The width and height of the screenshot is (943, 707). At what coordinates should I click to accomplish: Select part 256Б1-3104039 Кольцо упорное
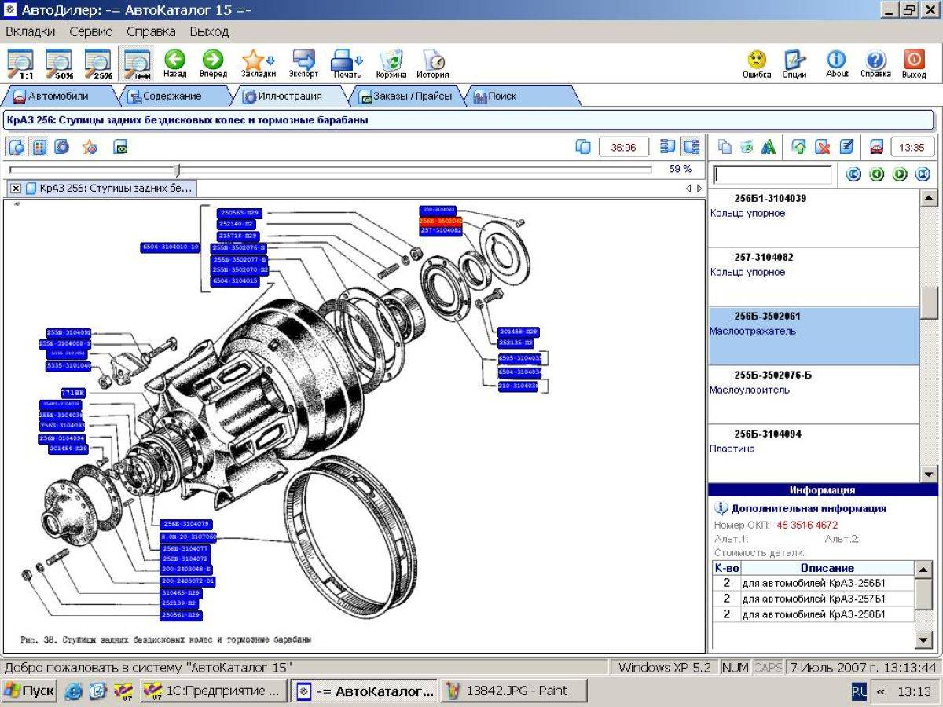[813, 218]
